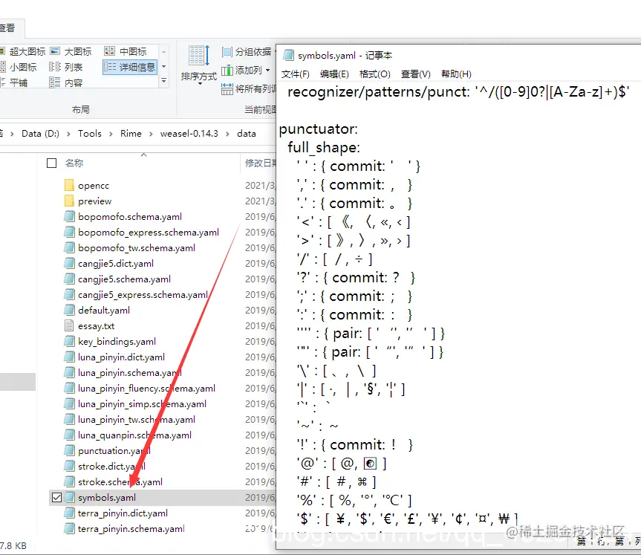Viewport: 641px width, 555px height.
Task: Expand chevron after Data (D:) in breadcrumb
Action: pyautogui.click(x=68, y=134)
